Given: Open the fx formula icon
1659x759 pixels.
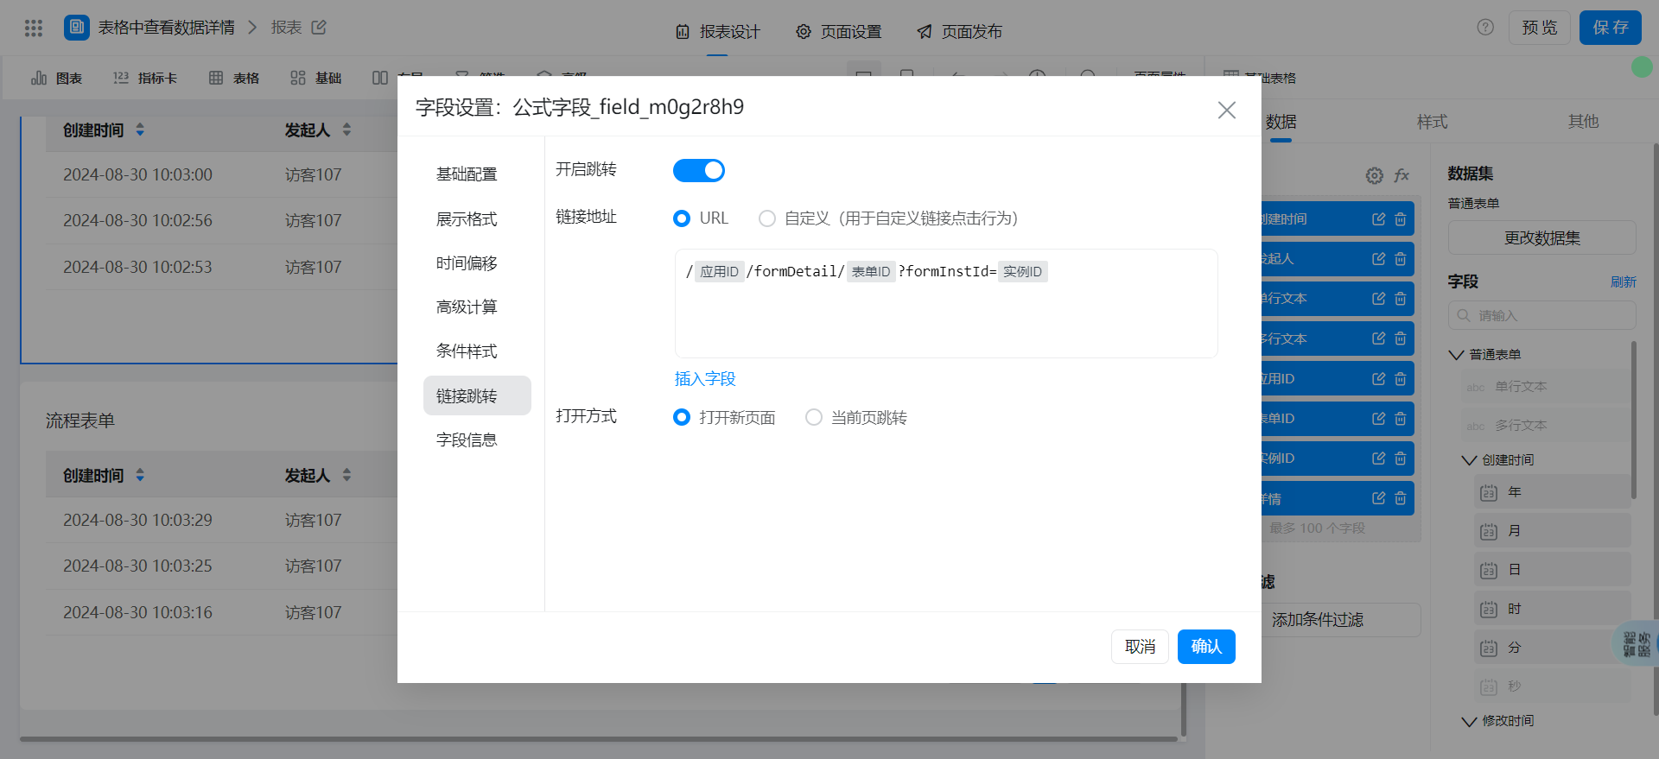Looking at the screenshot, I should click(1402, 175).
